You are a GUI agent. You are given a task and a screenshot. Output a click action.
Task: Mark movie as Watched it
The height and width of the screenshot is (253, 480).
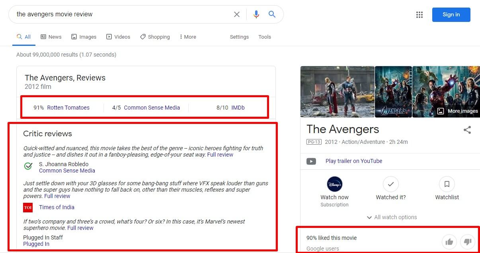coord(390,184)
